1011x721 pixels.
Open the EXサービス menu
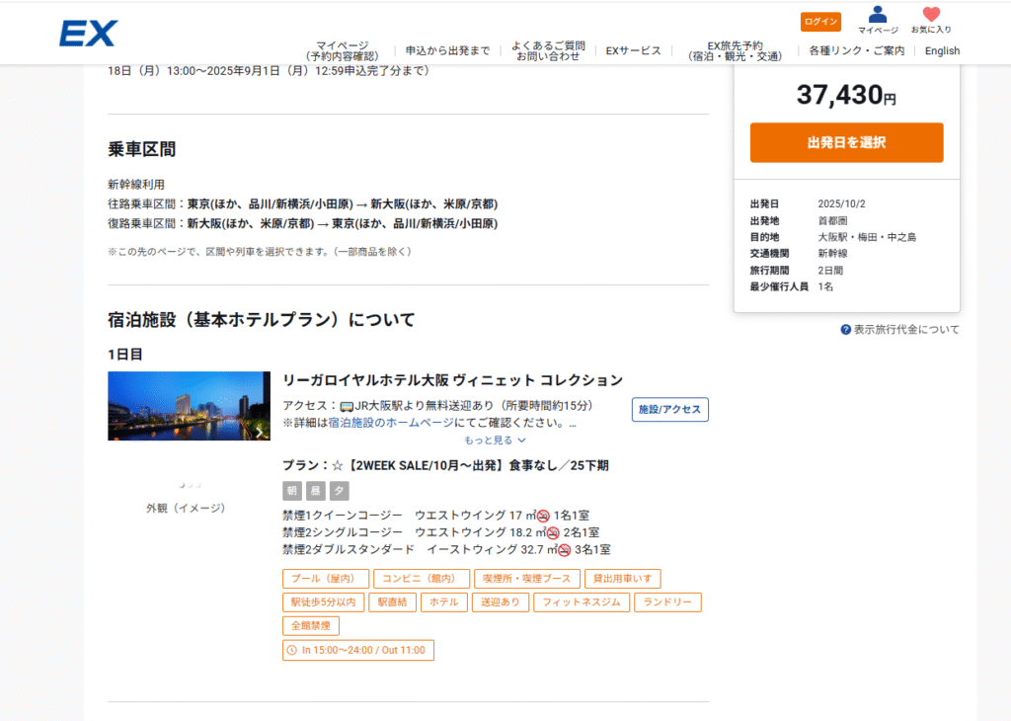633,50
